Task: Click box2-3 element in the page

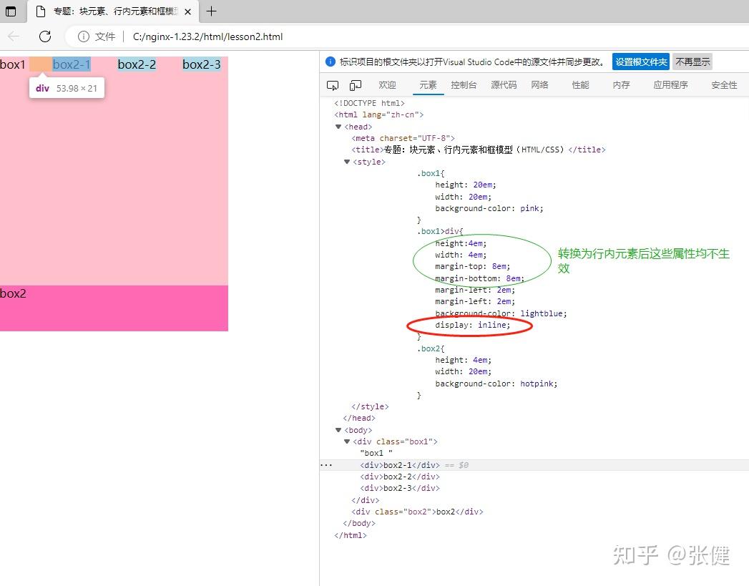Action: (x=202, y=64)
